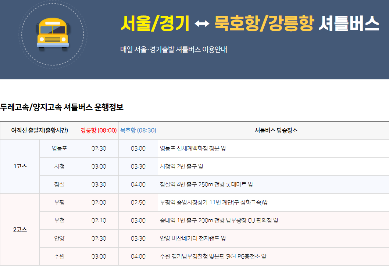Click the yellow 서울/경기 title text
The image size is (389, 266).
click(155, 24)
